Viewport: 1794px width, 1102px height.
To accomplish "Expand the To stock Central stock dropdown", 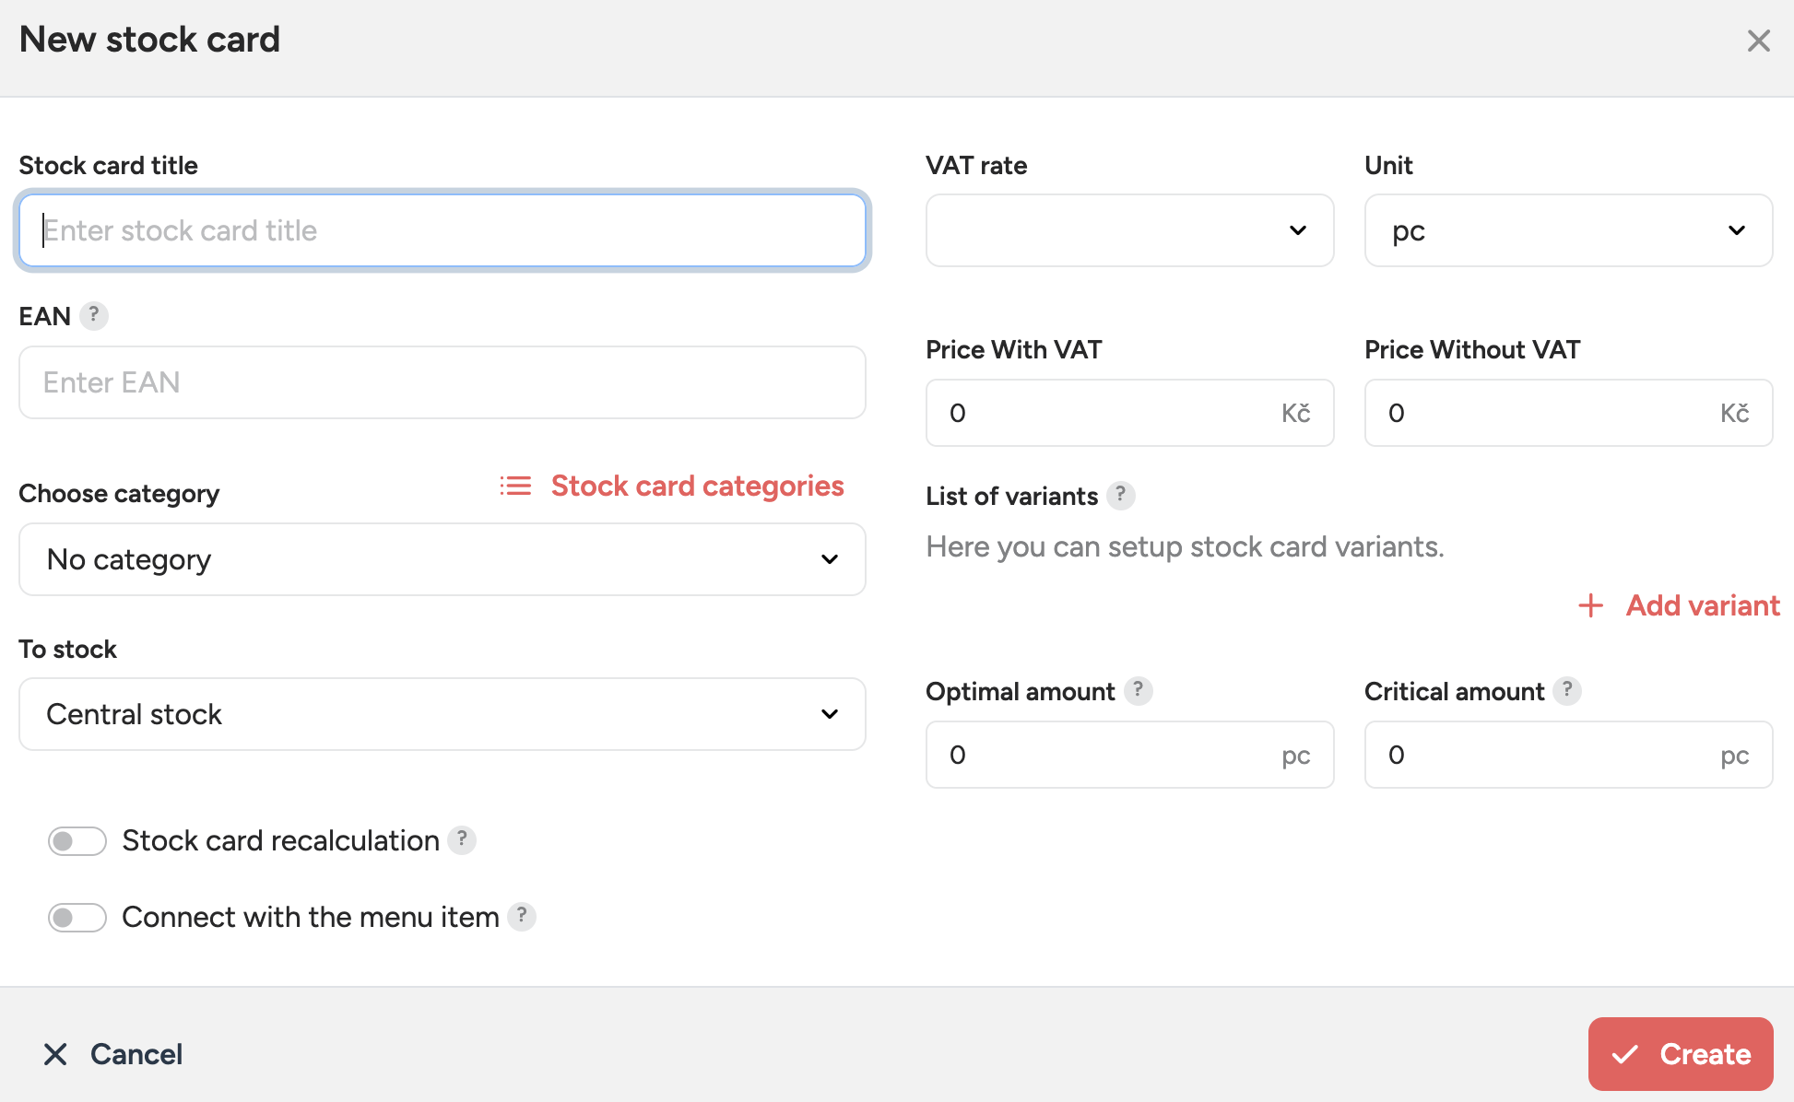I will (x=442, y=714).
